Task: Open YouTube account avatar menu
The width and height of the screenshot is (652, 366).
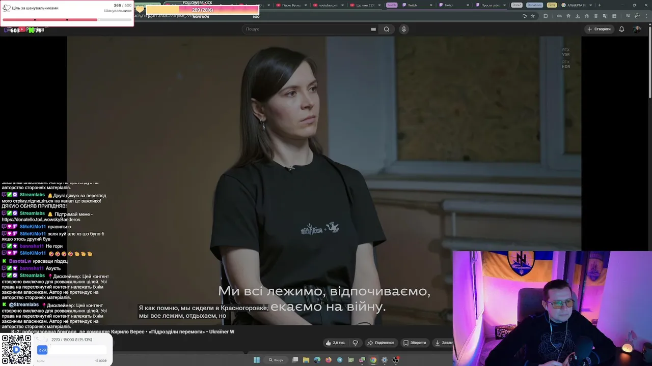Action: pyautogui.click(x=637, y=29)
